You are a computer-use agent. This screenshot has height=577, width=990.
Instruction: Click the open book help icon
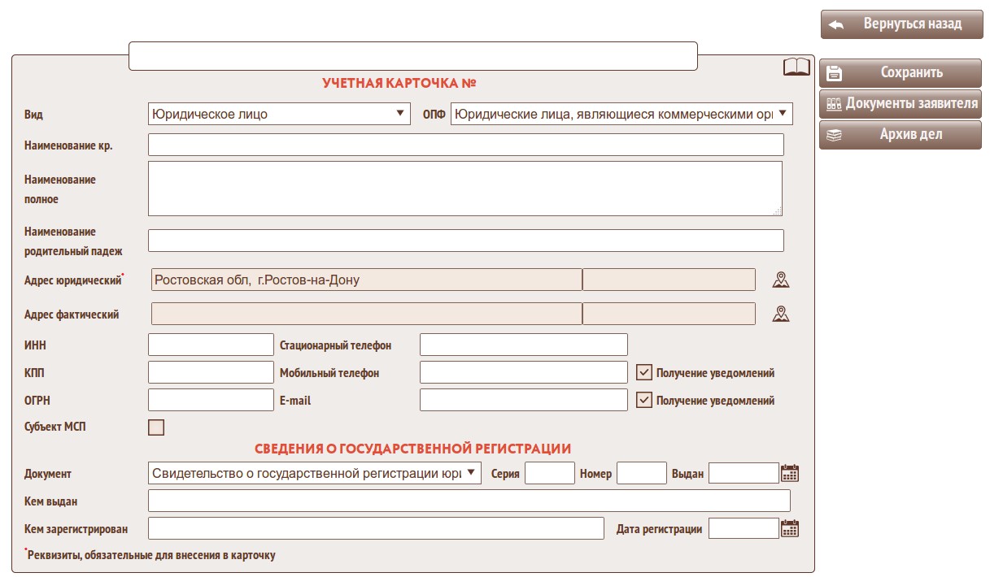click(x=796, y=67)
